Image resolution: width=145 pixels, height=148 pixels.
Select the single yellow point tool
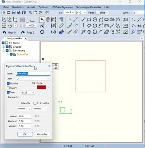point(70,20)
